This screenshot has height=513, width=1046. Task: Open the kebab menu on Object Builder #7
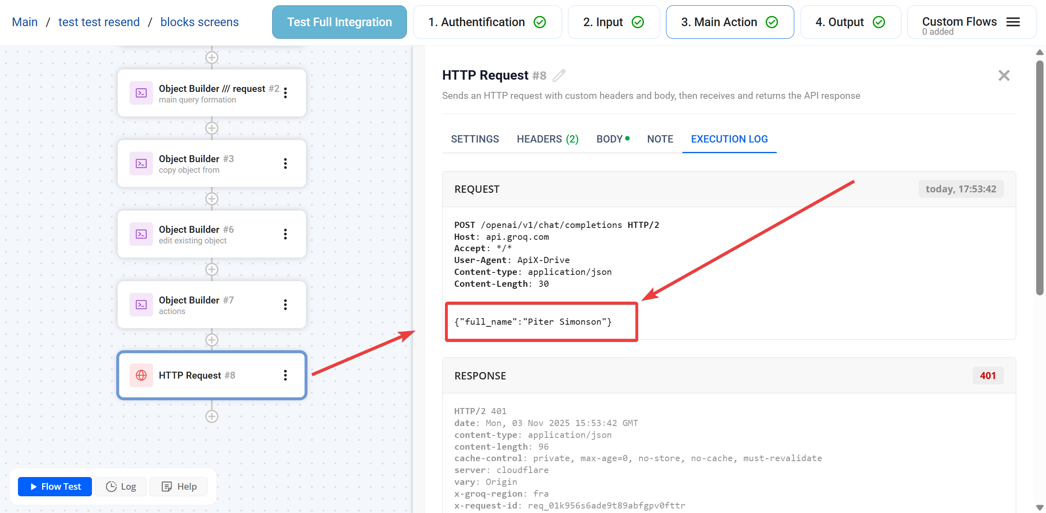285,305
